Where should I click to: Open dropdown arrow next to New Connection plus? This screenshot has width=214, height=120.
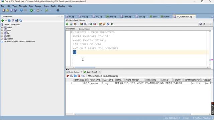(x=6, y=21)
